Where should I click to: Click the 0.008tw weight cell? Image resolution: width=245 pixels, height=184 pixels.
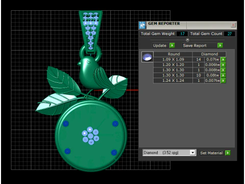tap(212, 70)
